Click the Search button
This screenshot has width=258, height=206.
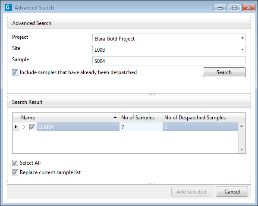point(224,72)
